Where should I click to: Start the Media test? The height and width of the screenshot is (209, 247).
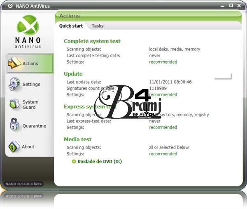[x=77, y=139]
